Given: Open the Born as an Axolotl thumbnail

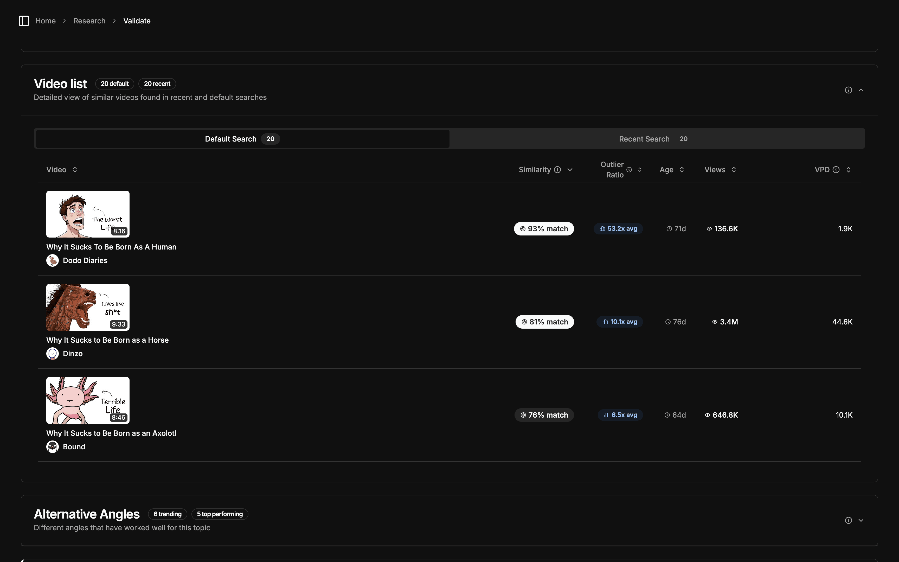Looking at the screenshot, I should [x=88, y=400].
